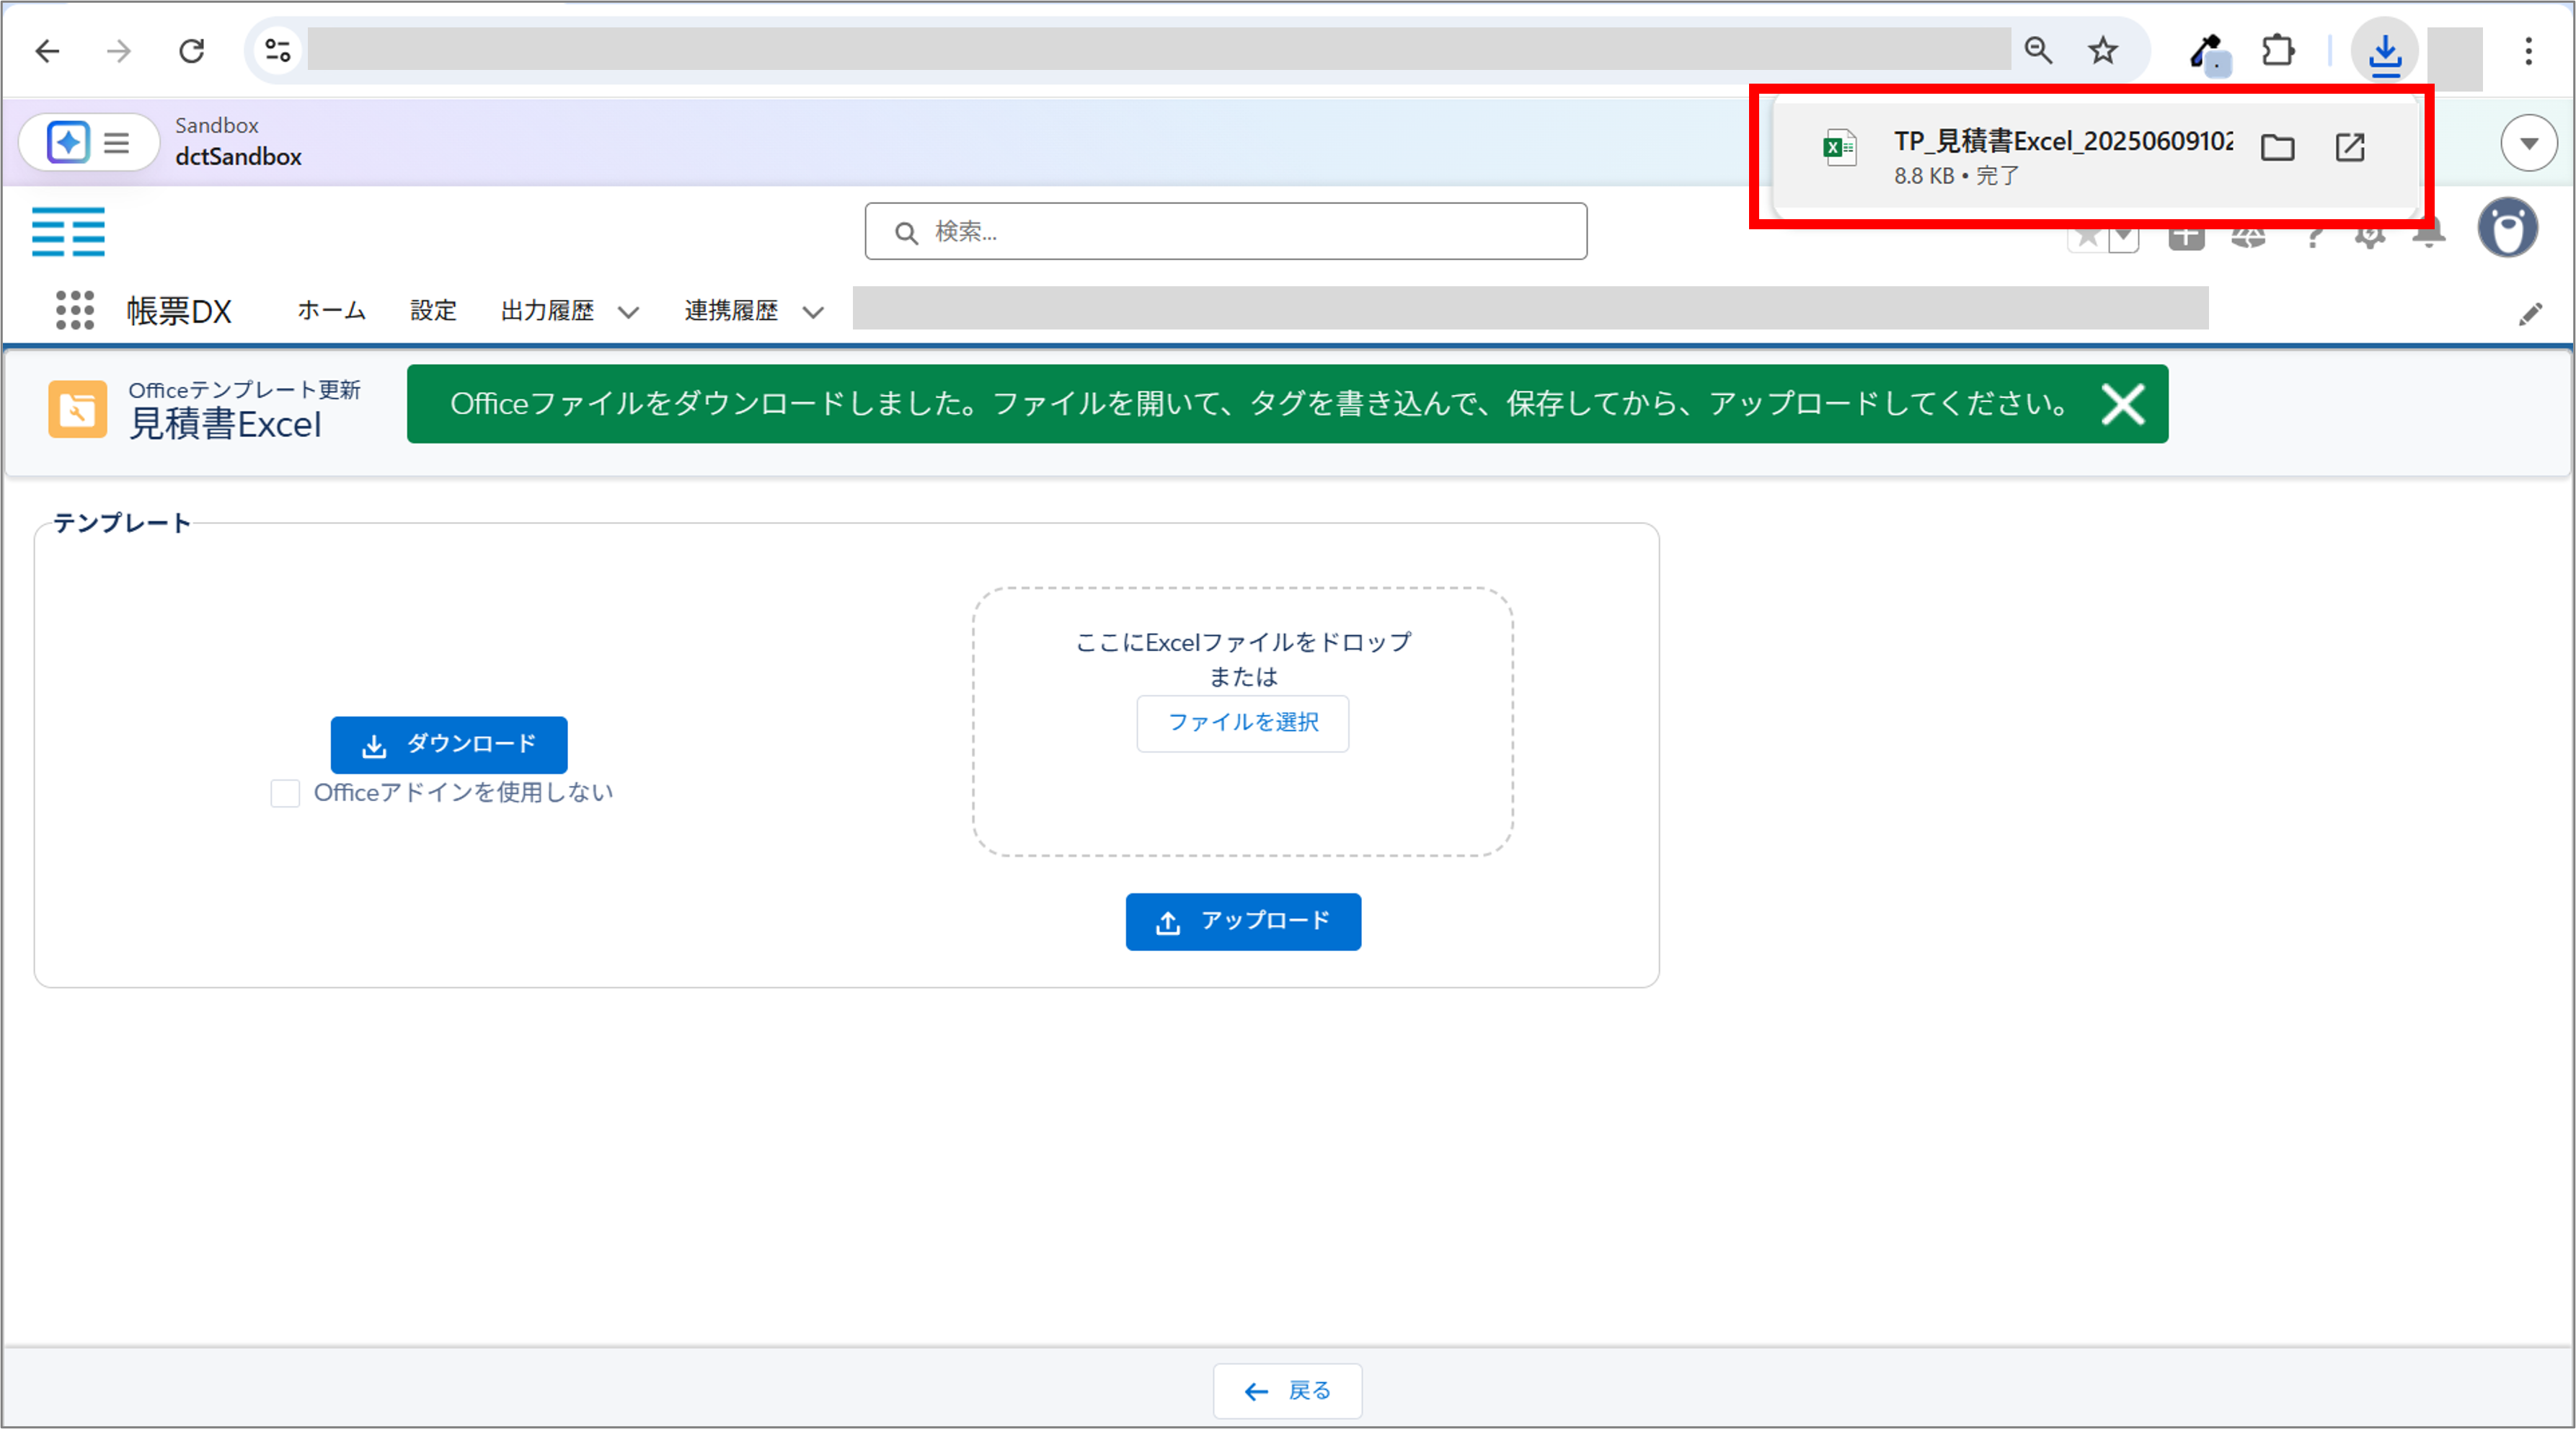Image resolution: width=2576 pixels, height=1429 pixels.
Task: Expand the circled arrow at top right
Action: click(x=2528, y=143)
